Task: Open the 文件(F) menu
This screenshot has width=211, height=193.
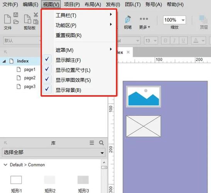Action: point(10,5)
